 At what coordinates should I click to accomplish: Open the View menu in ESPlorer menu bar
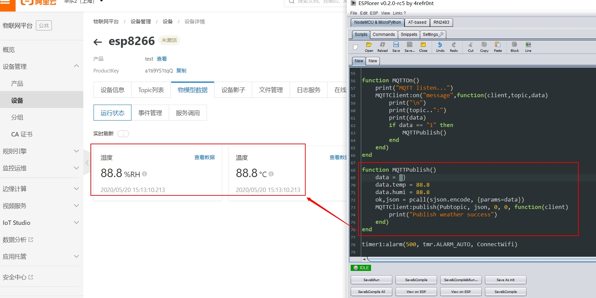386,13
